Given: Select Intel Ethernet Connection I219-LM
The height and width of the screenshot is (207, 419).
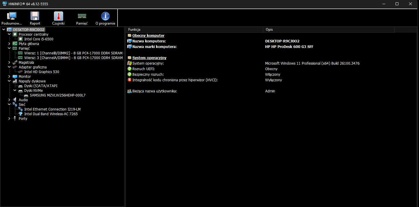Looking at the screenshot, I should 52,109.
